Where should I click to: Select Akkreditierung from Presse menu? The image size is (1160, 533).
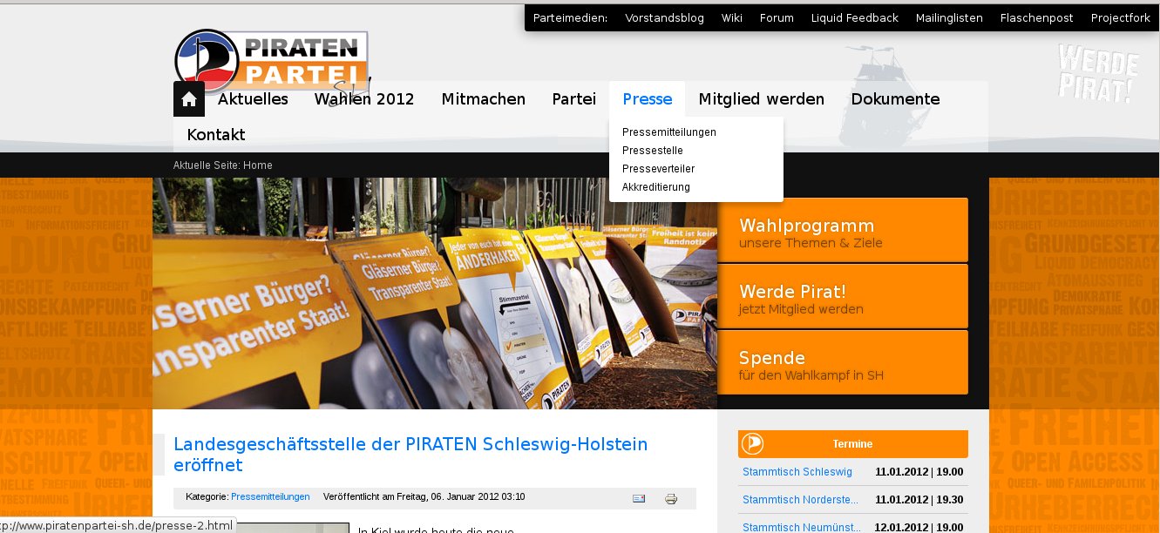[655, 187]
